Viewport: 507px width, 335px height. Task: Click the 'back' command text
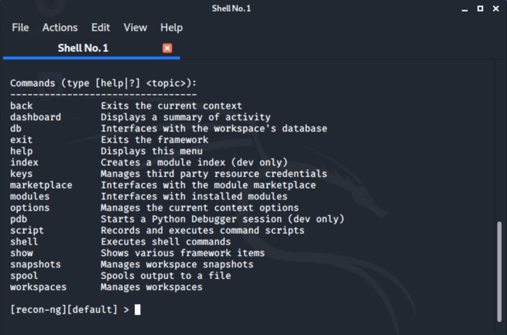[x=21, y=106]
